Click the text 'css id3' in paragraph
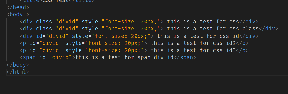 click(224, 50)
